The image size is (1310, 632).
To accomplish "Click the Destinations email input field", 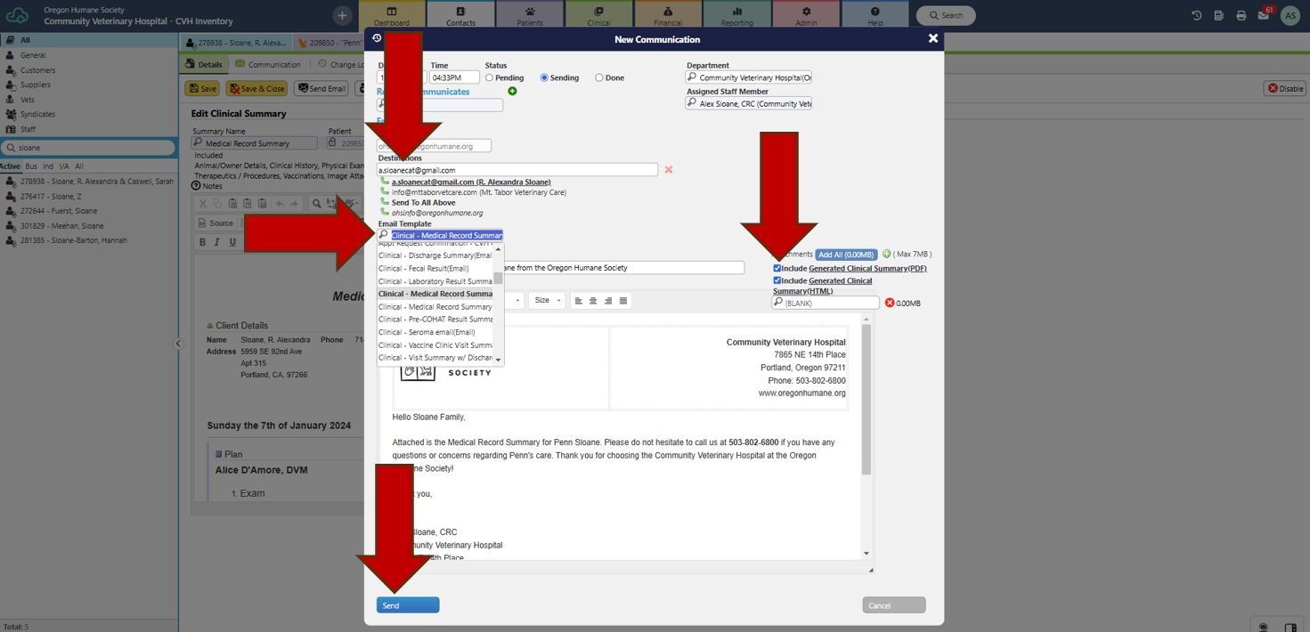I will click(x=517, y=169).
